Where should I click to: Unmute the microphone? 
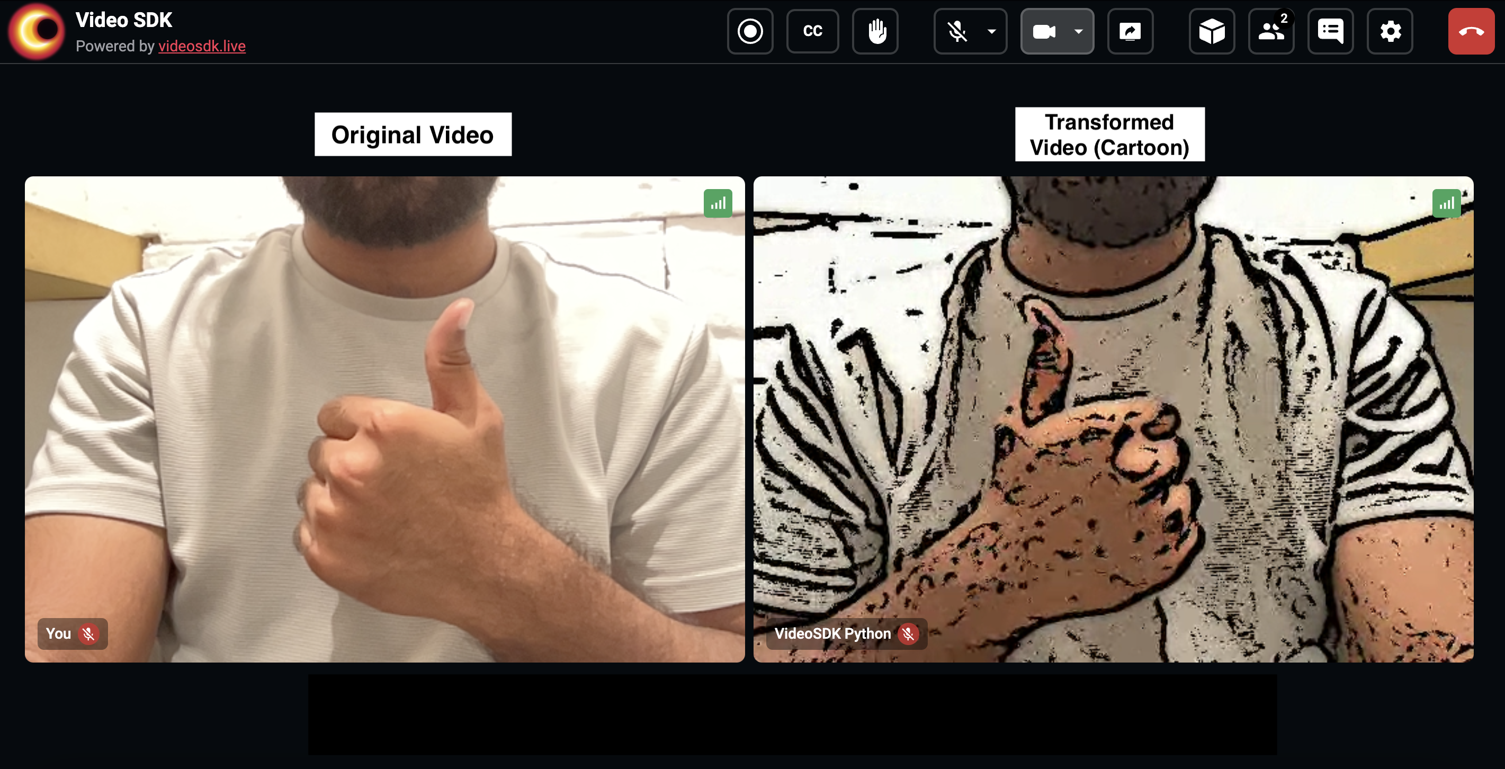[x=957, y=31]
